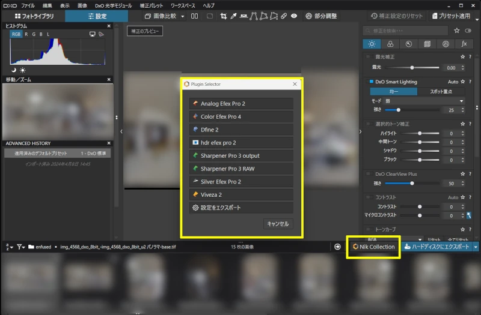Select the crop tool in the toolbar
This screenshot has width=481, height=315.
(224, 16)
